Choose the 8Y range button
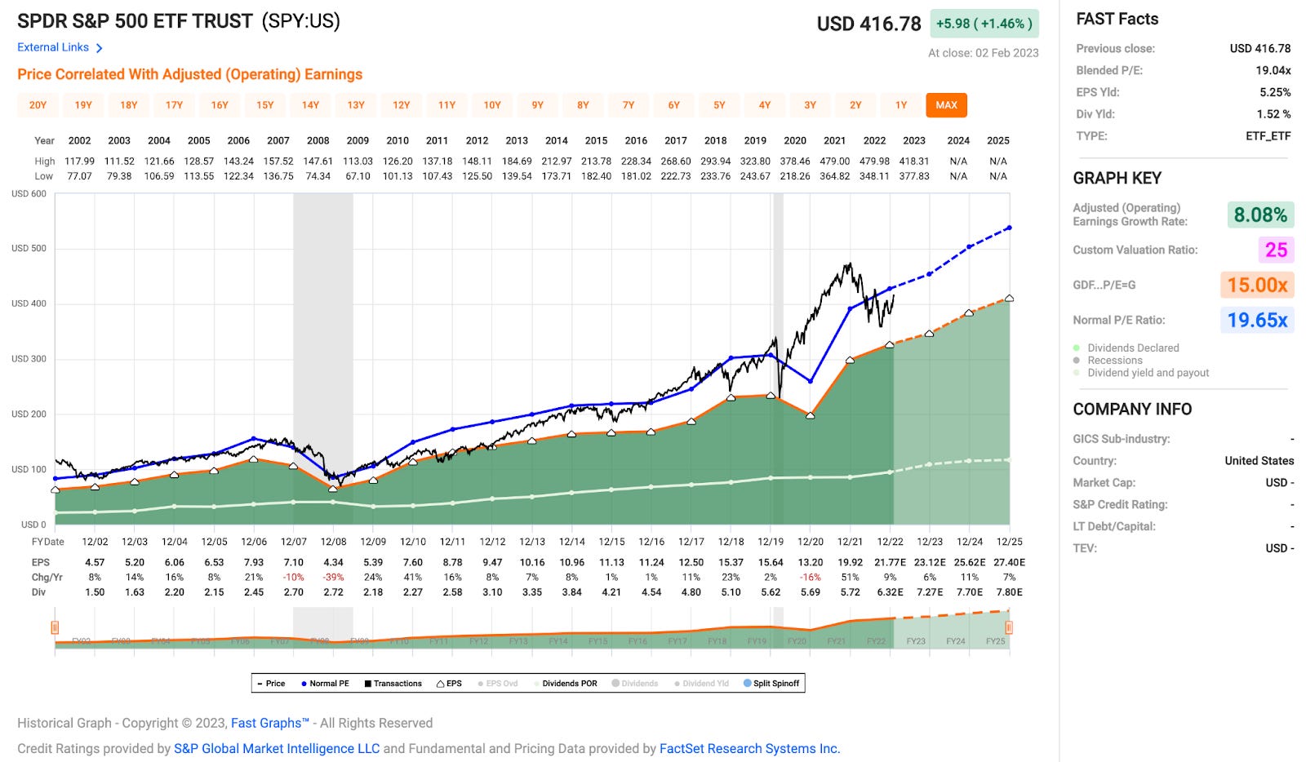 click(x=583, y=105)
